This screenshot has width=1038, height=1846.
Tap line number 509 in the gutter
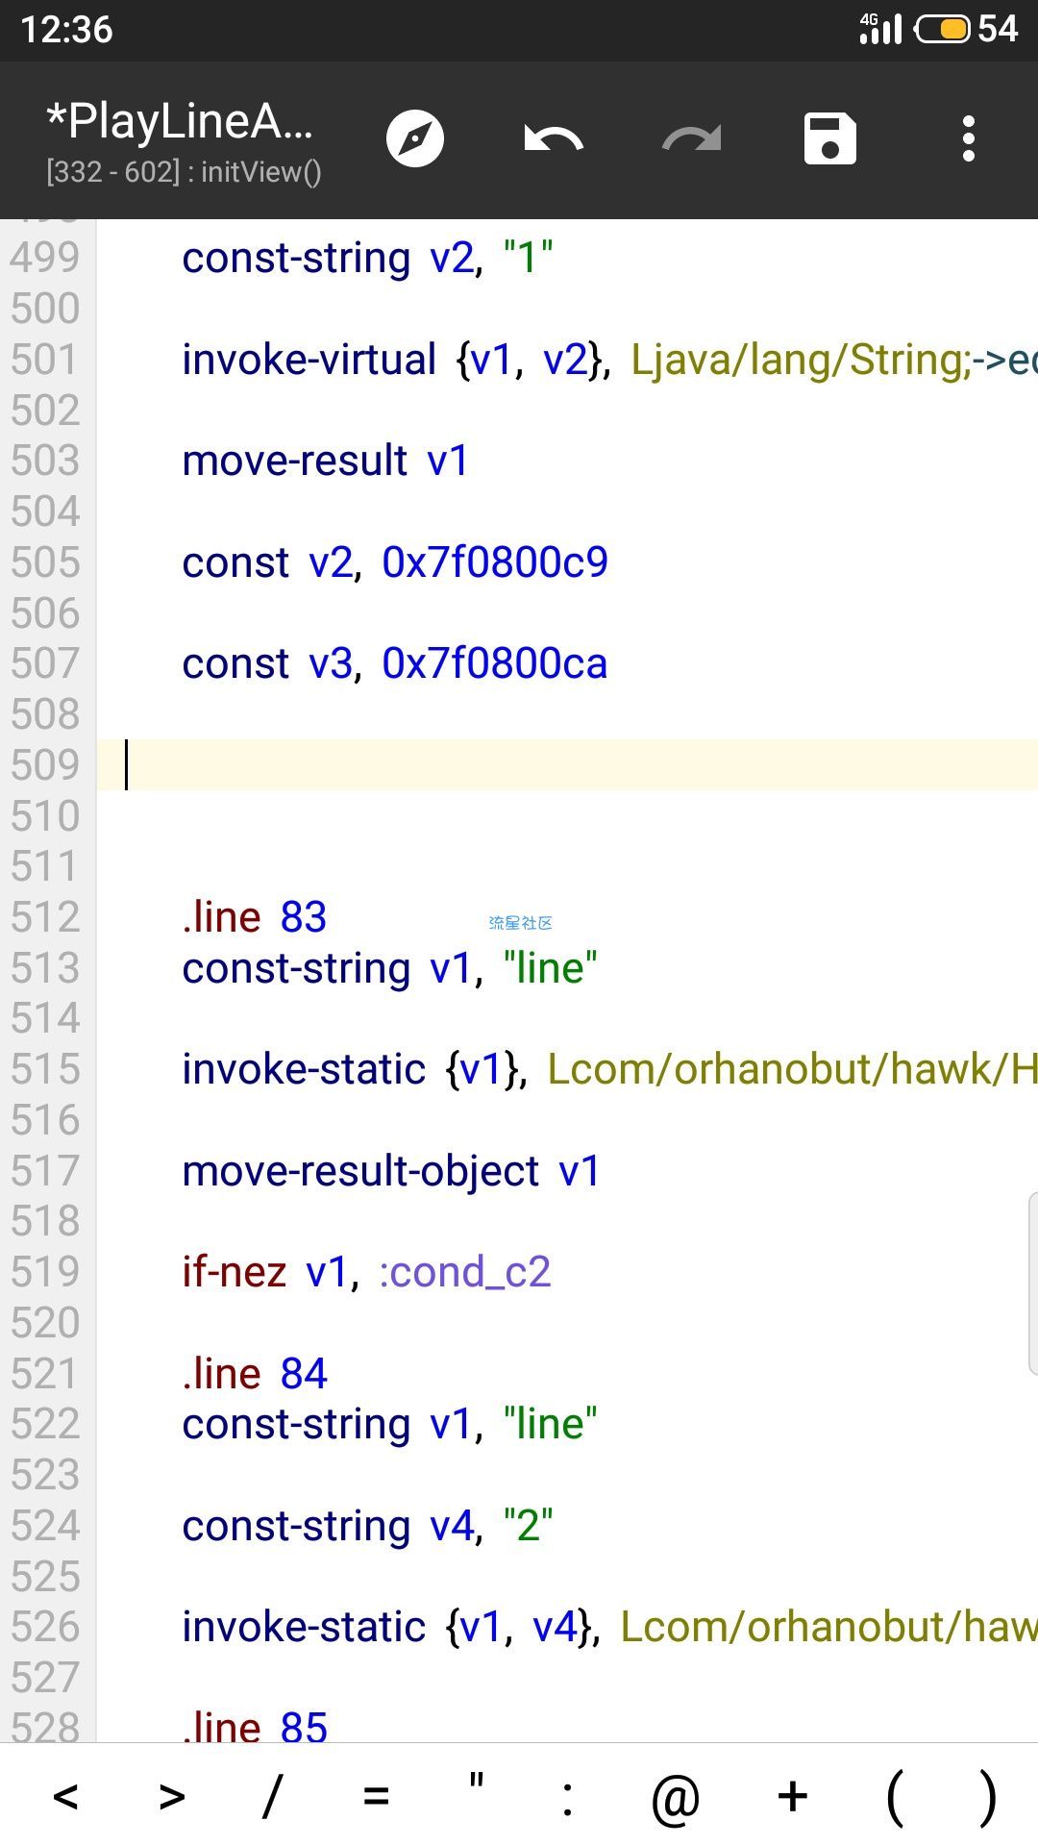click(x=45, y=765)
